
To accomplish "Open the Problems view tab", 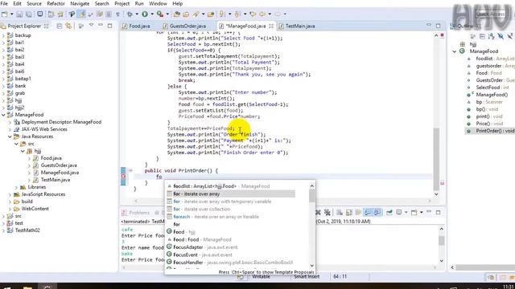I will pos(136,213).
